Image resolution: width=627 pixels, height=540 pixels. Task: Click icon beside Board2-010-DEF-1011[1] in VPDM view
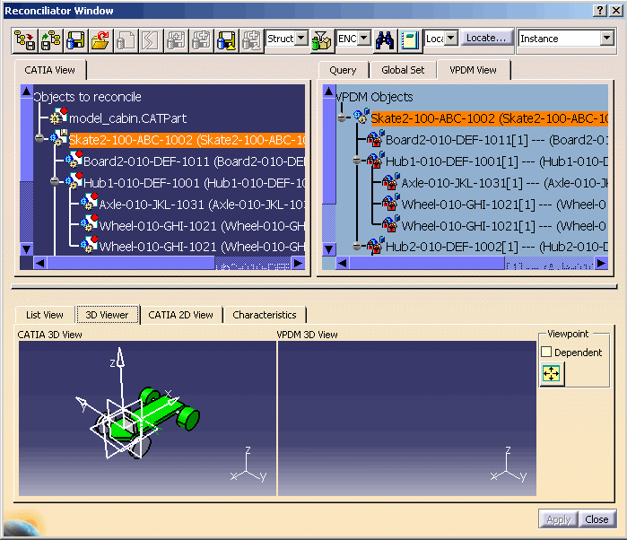tap(375, 138)
